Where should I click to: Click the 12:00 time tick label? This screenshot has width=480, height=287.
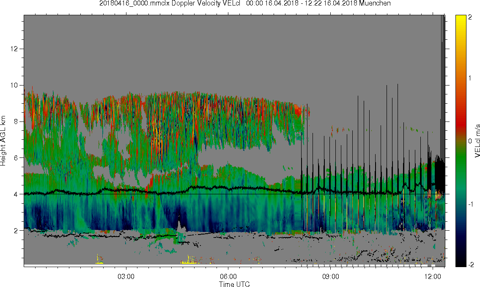coord(433,276)
